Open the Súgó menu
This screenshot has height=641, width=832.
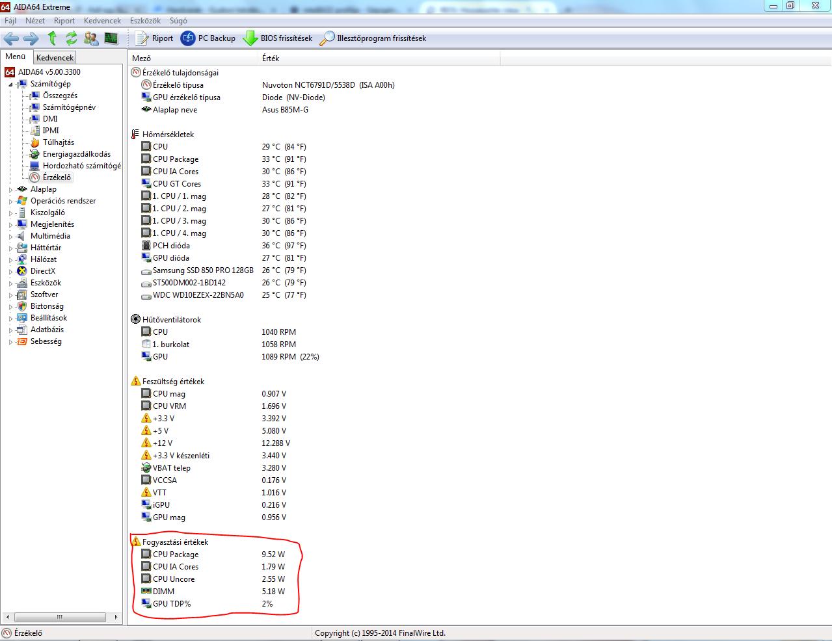(x=178, y=20)
